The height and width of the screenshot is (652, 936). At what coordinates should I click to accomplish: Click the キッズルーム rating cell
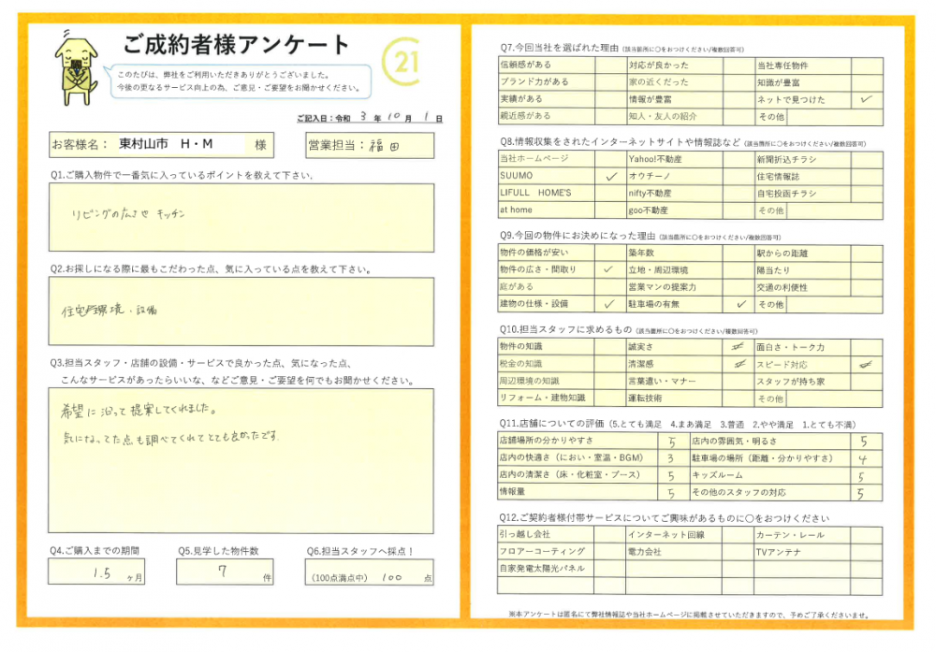[x=863, y=476]
